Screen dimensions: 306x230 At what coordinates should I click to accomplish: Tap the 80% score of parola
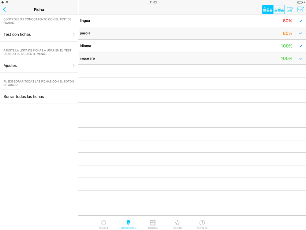coord(287,33)
